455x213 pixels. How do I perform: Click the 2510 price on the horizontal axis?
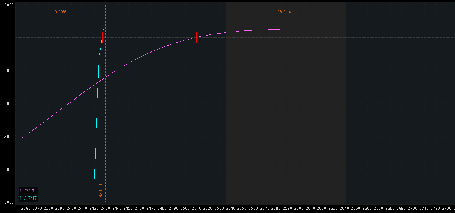[x=197, y=208]
